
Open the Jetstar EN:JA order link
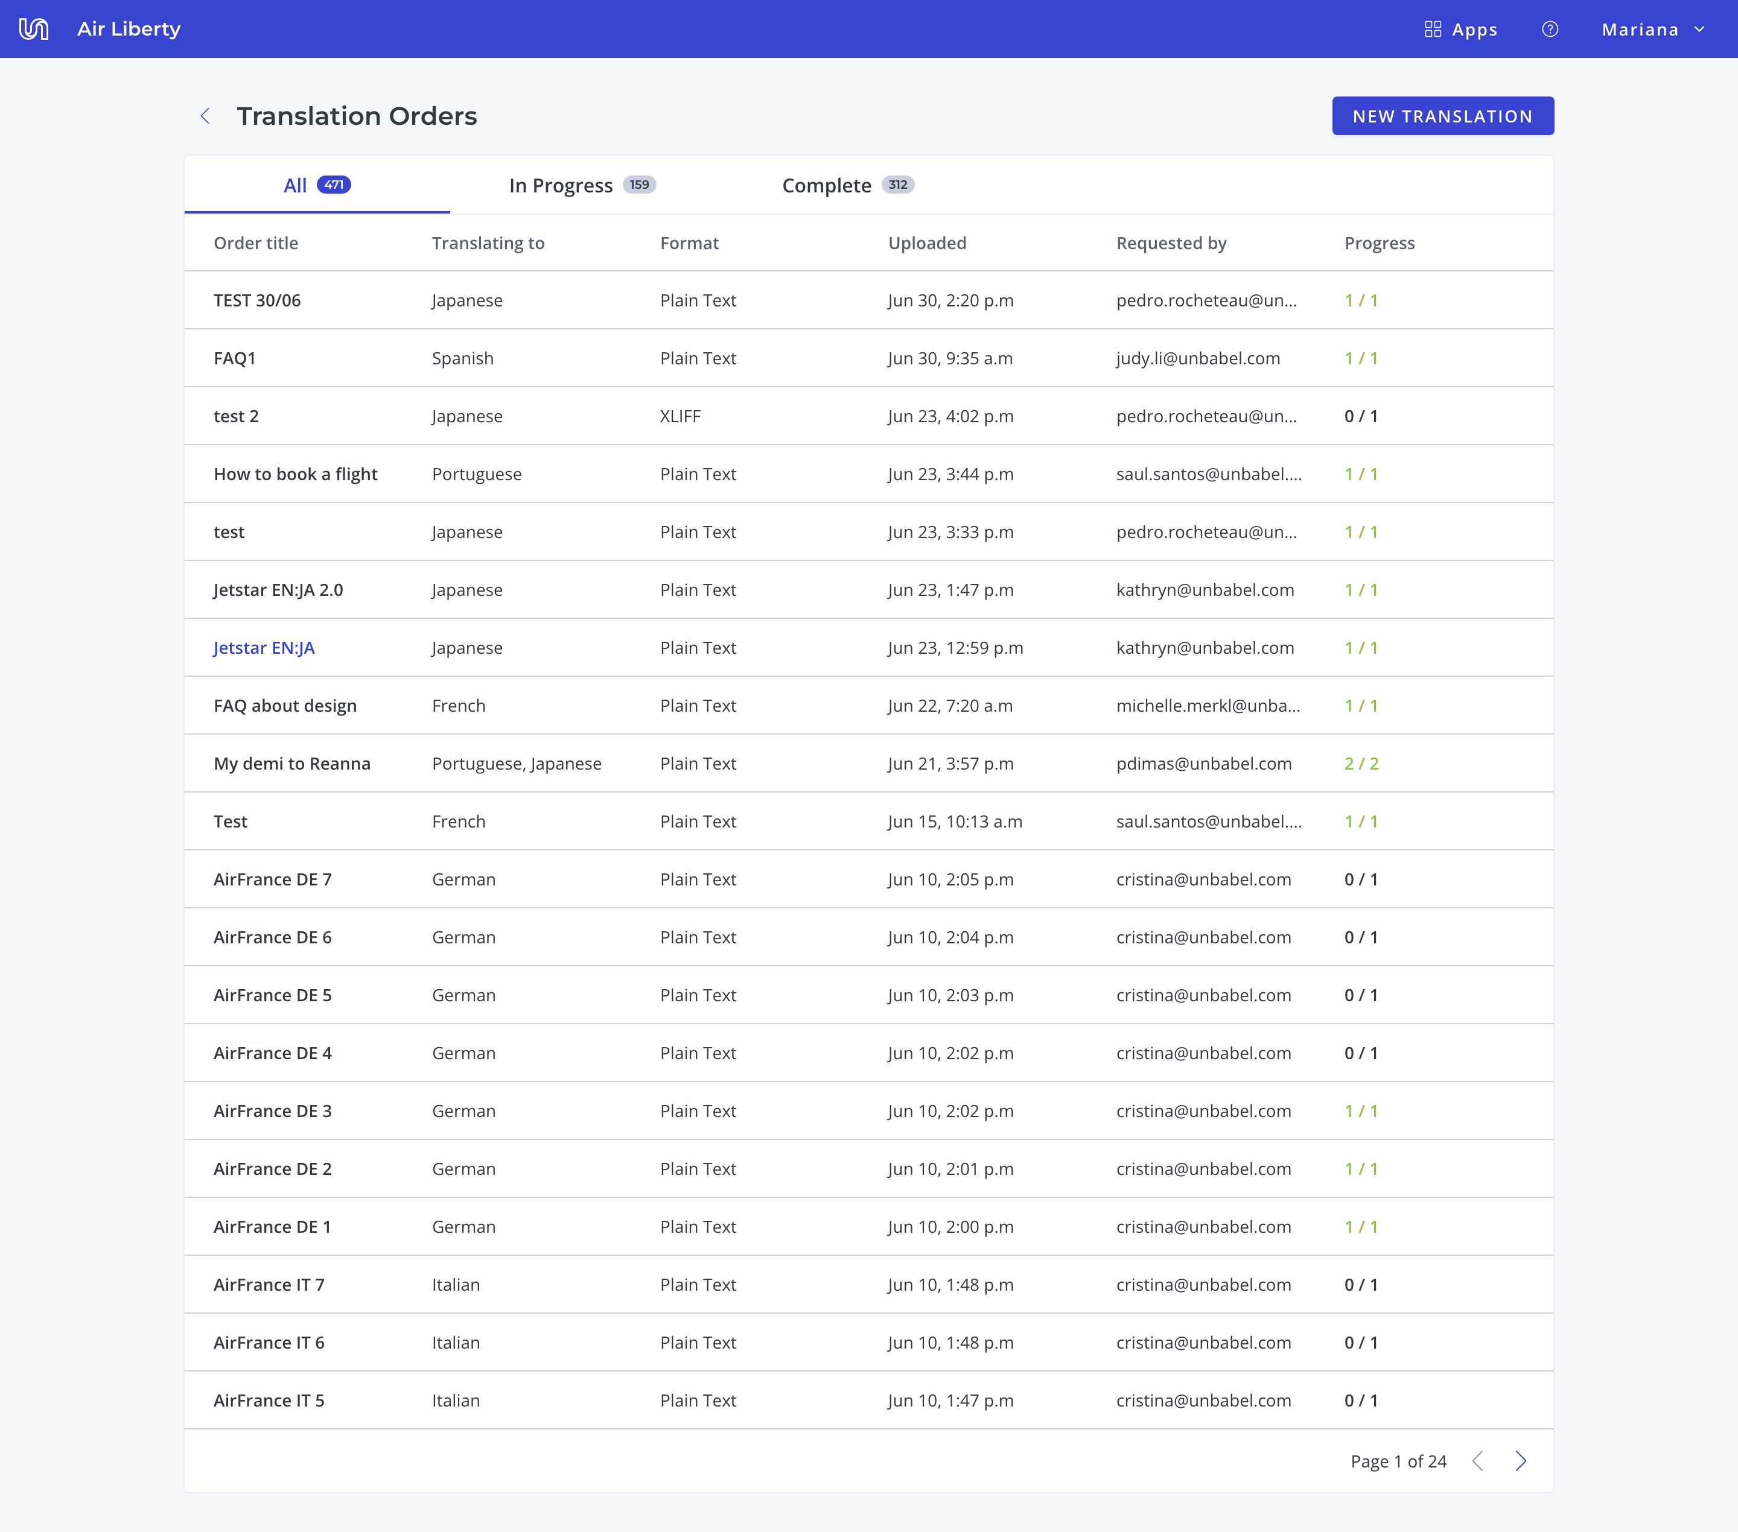[264, 647]
